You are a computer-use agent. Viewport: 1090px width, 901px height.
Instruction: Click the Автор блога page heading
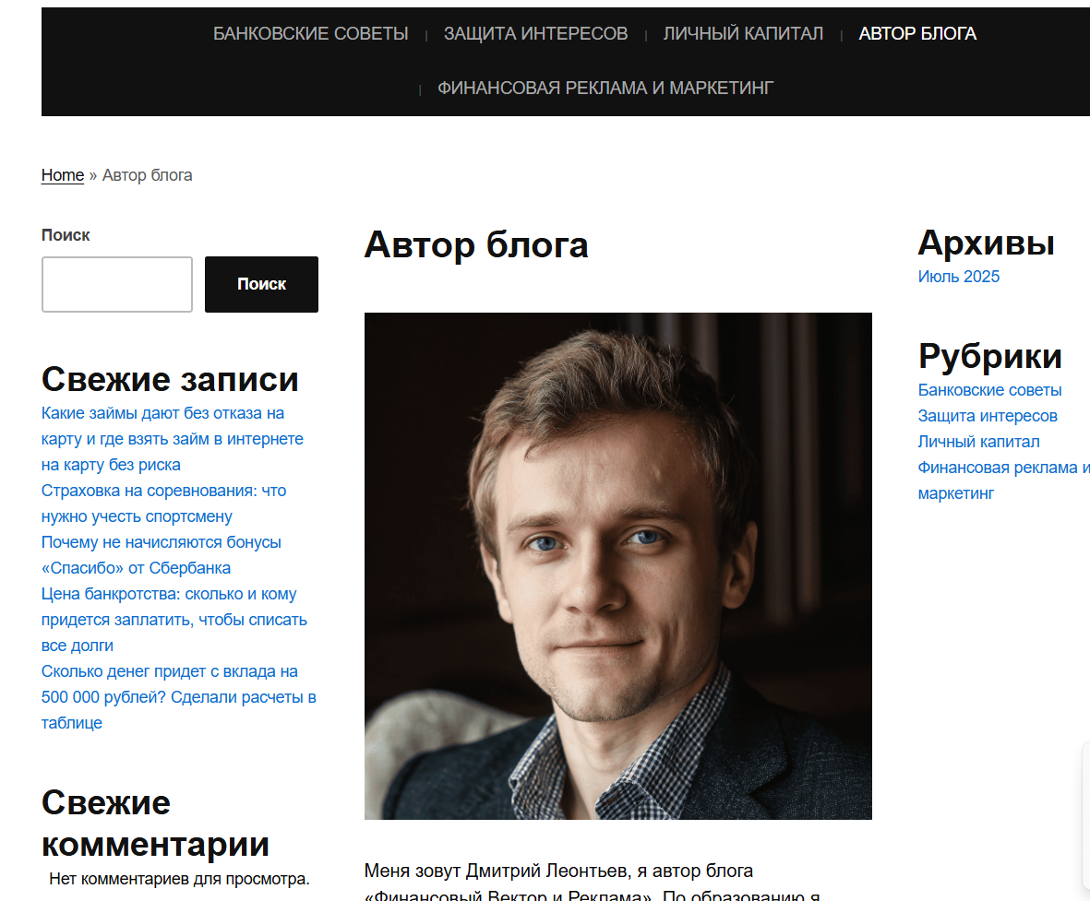(x=476, y=244)
